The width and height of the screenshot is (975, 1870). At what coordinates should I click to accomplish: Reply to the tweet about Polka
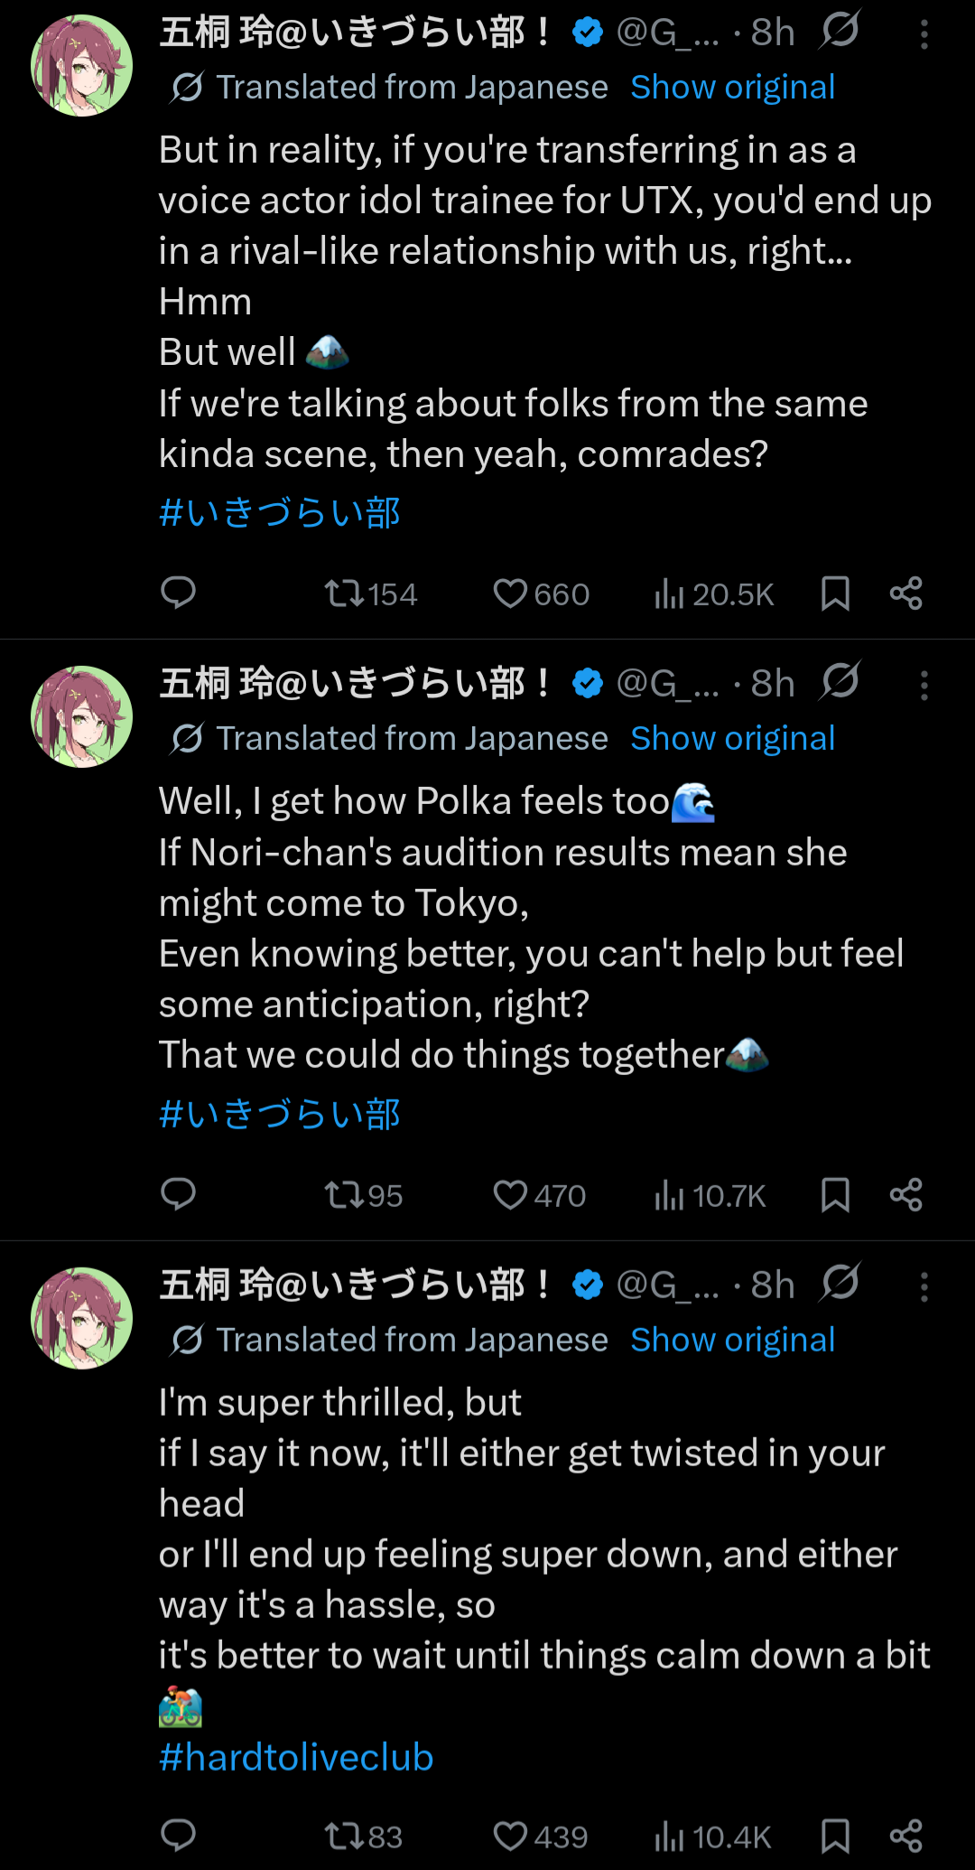tap(178, 1194)
